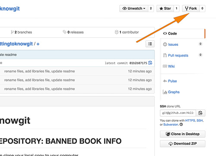Open the repository title link at the top

[x=10, y=9]
